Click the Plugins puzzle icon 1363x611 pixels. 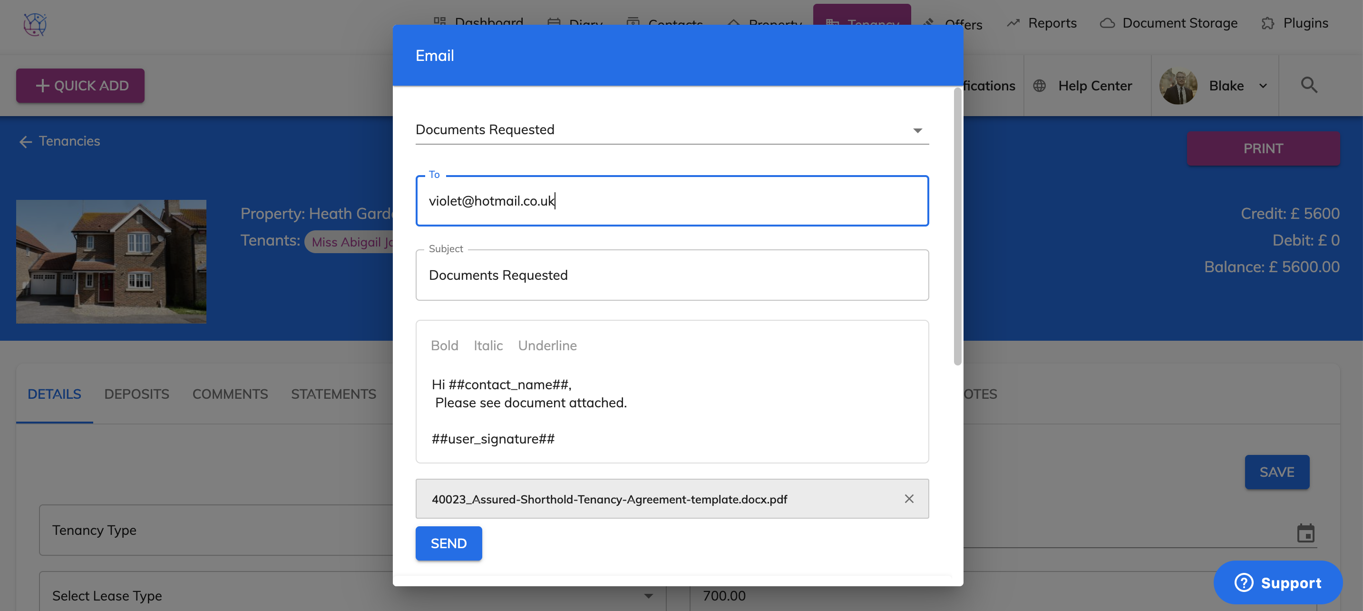click(1267, 23)
